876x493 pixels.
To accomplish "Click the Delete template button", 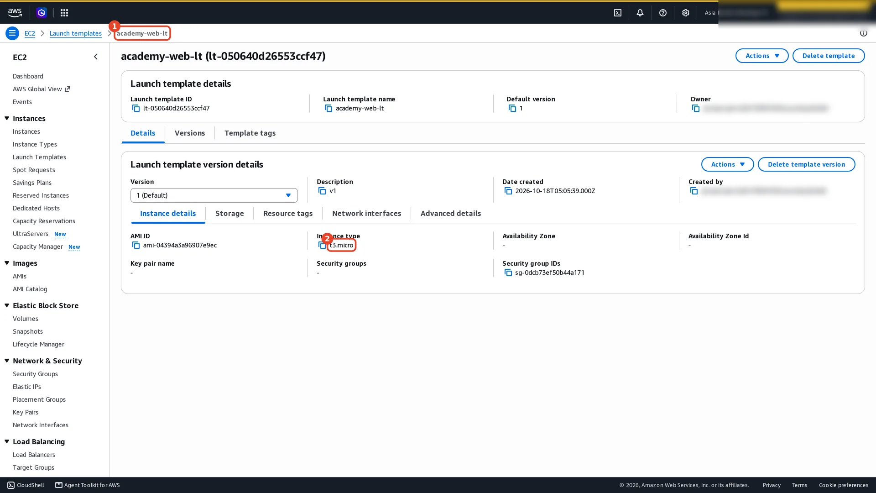I will [829, 56].
